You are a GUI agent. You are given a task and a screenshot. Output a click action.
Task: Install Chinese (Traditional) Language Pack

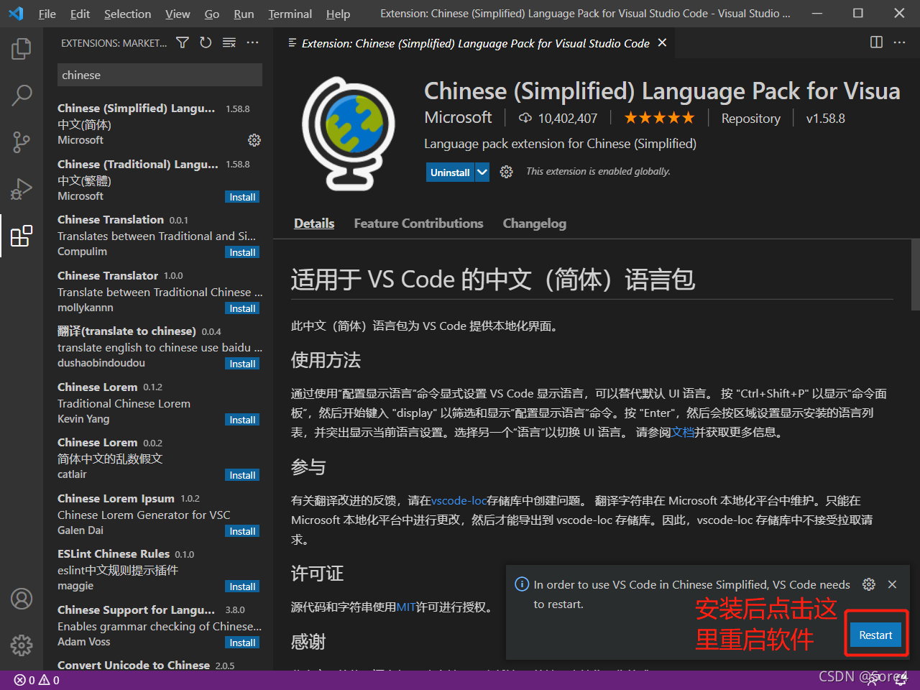(x=242, y=197)
